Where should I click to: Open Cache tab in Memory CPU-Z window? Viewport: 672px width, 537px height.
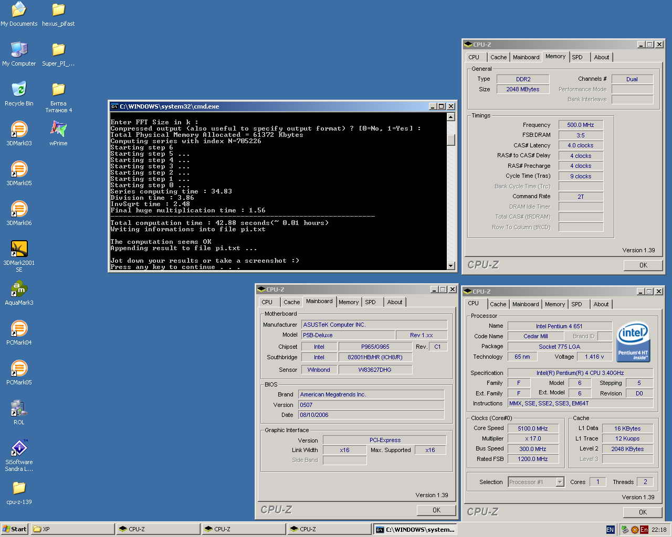[x=499, y=57]
